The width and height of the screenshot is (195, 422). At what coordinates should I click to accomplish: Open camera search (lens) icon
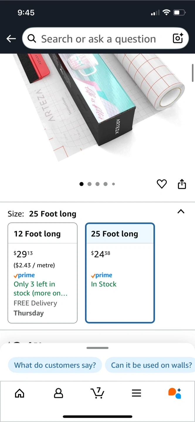[178, 38]
